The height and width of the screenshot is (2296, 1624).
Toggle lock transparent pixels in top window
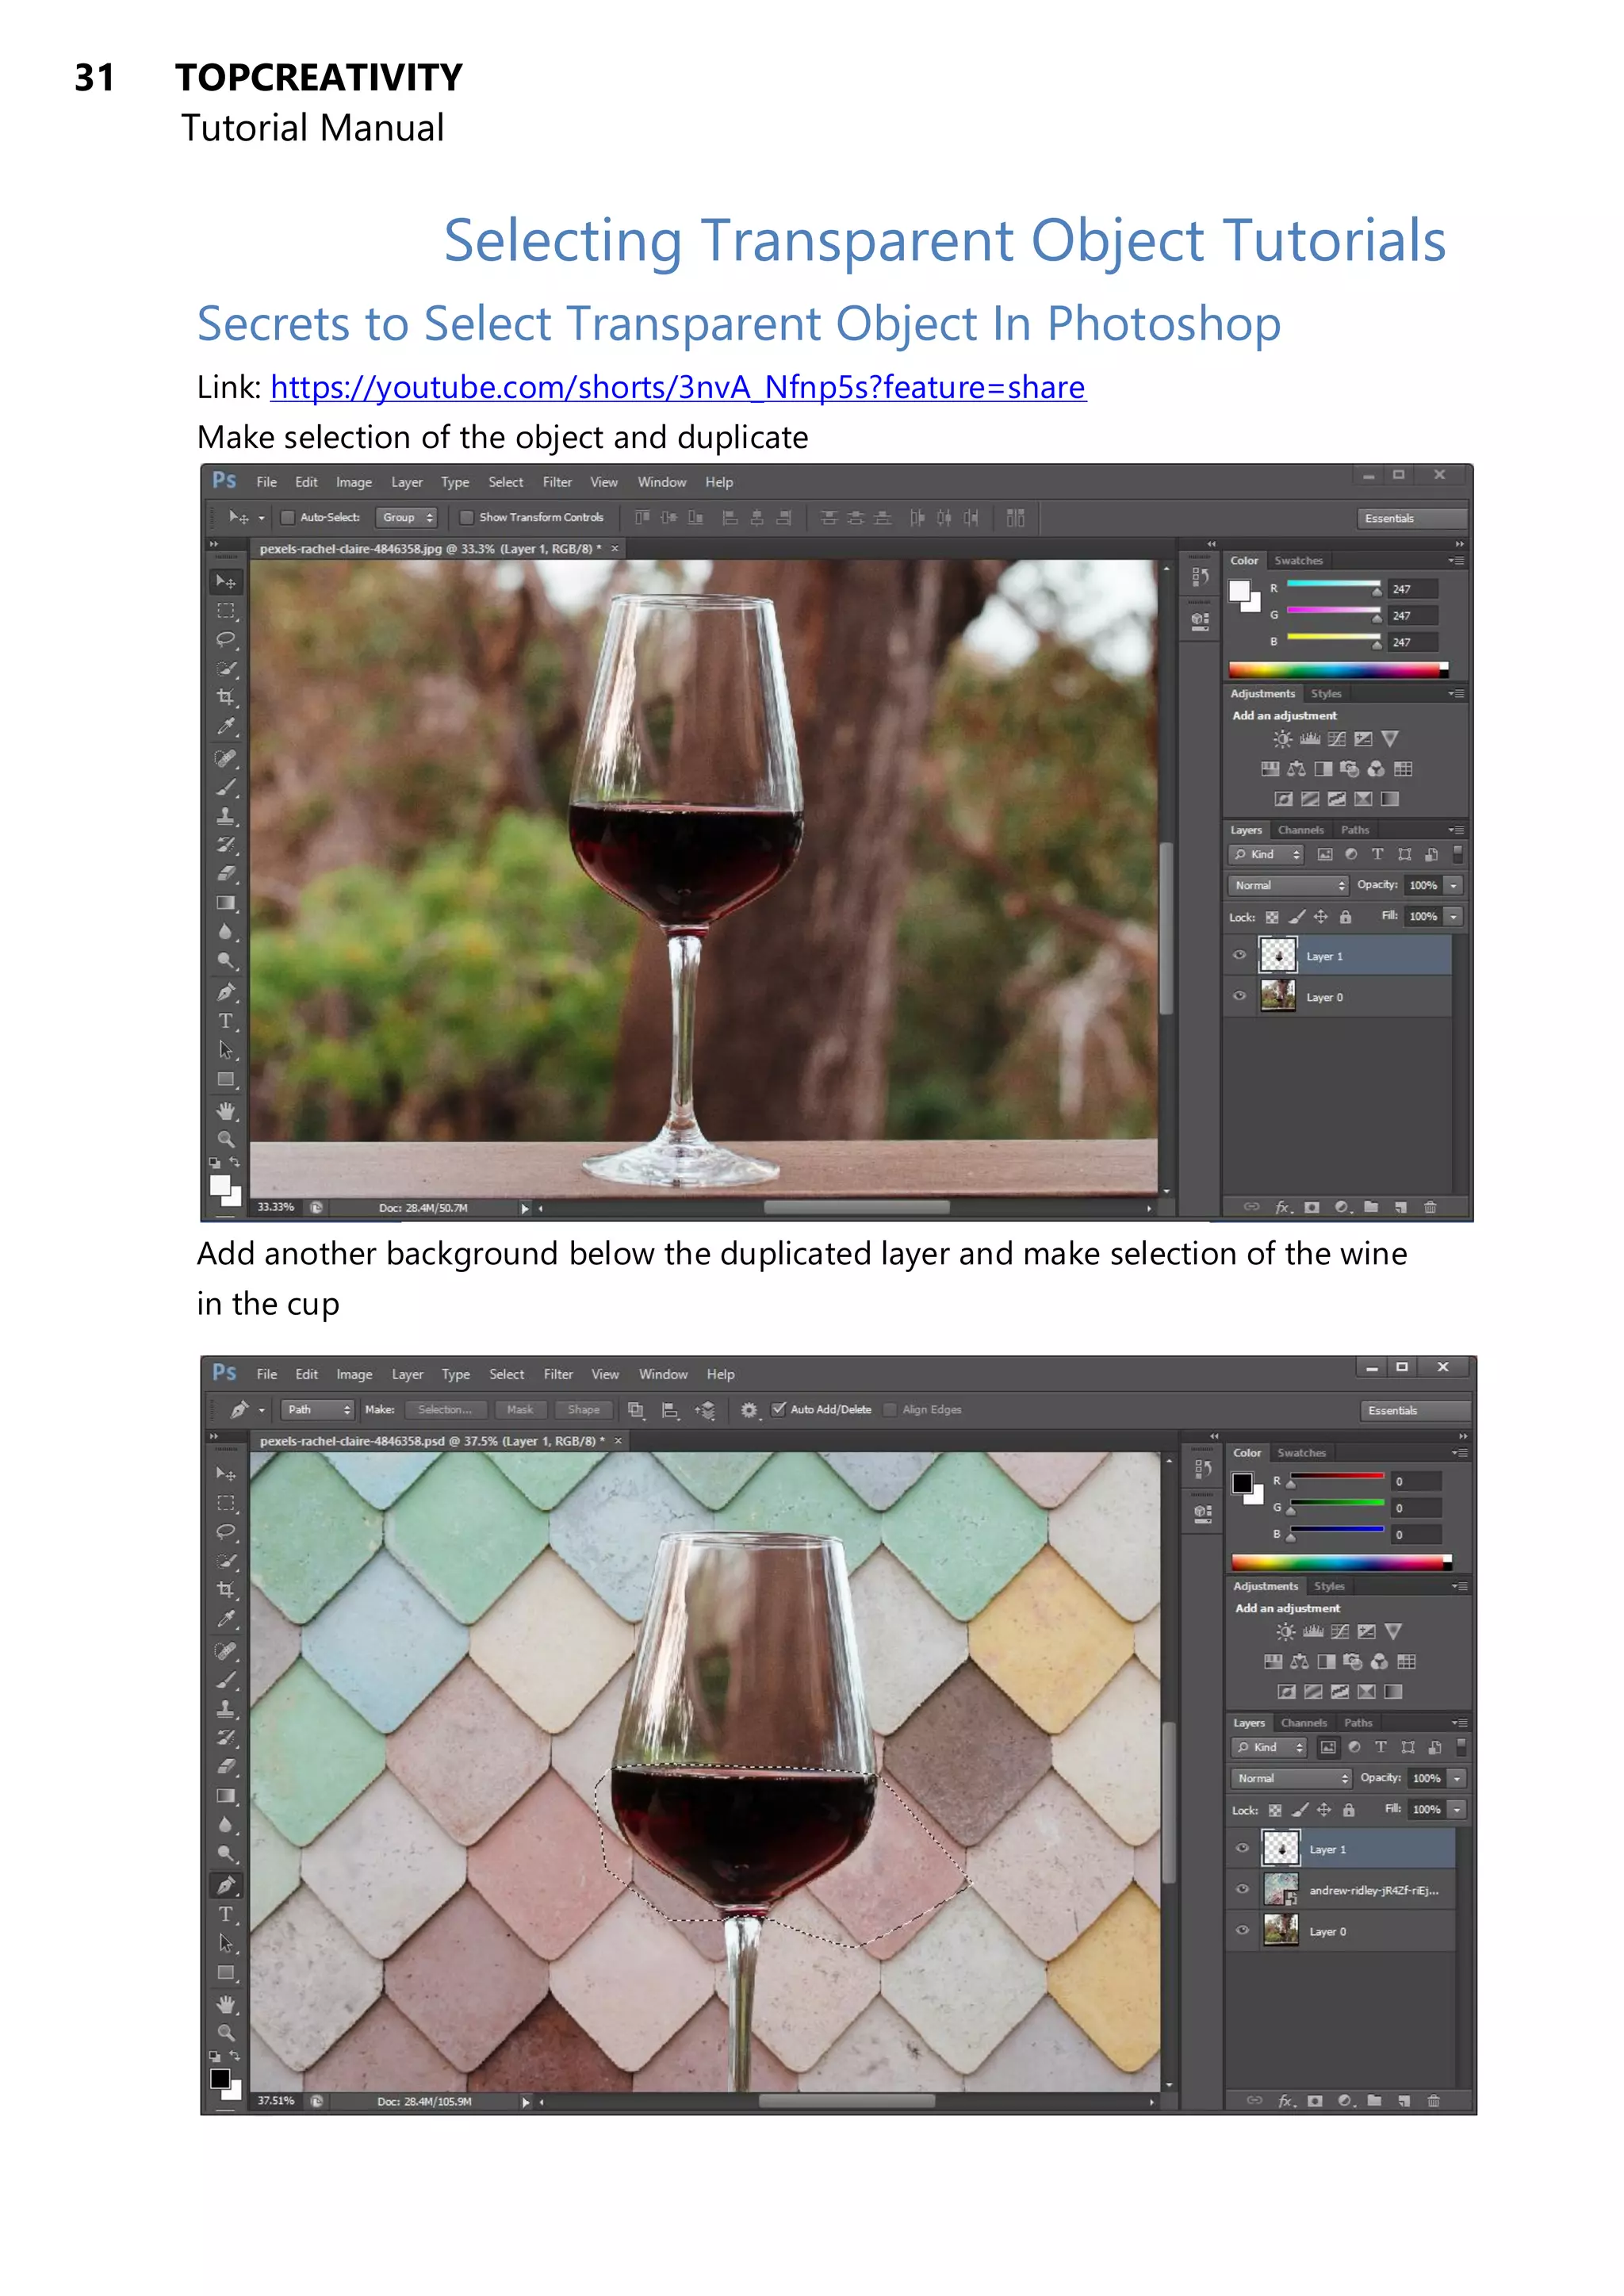(x=1272, y=917)
